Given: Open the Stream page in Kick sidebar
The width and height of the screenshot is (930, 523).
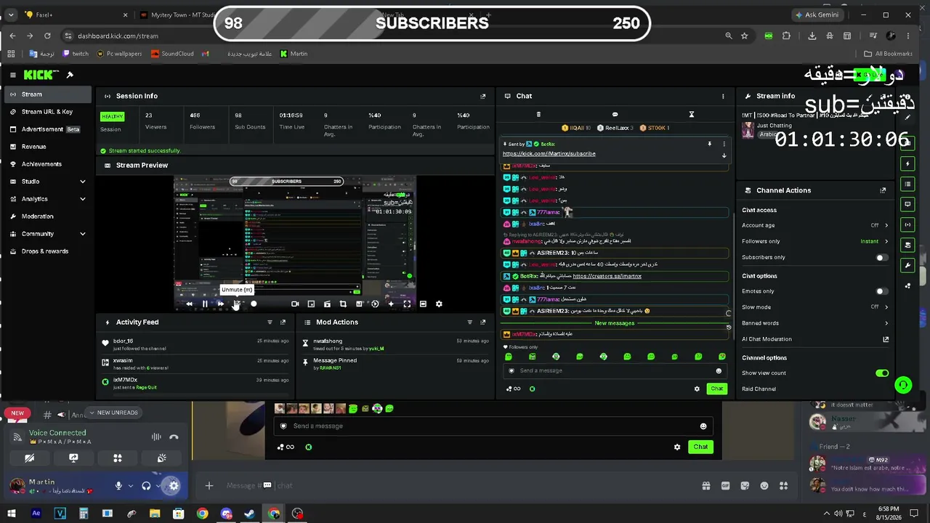Looking at the screenshot, I should (46, 94).
